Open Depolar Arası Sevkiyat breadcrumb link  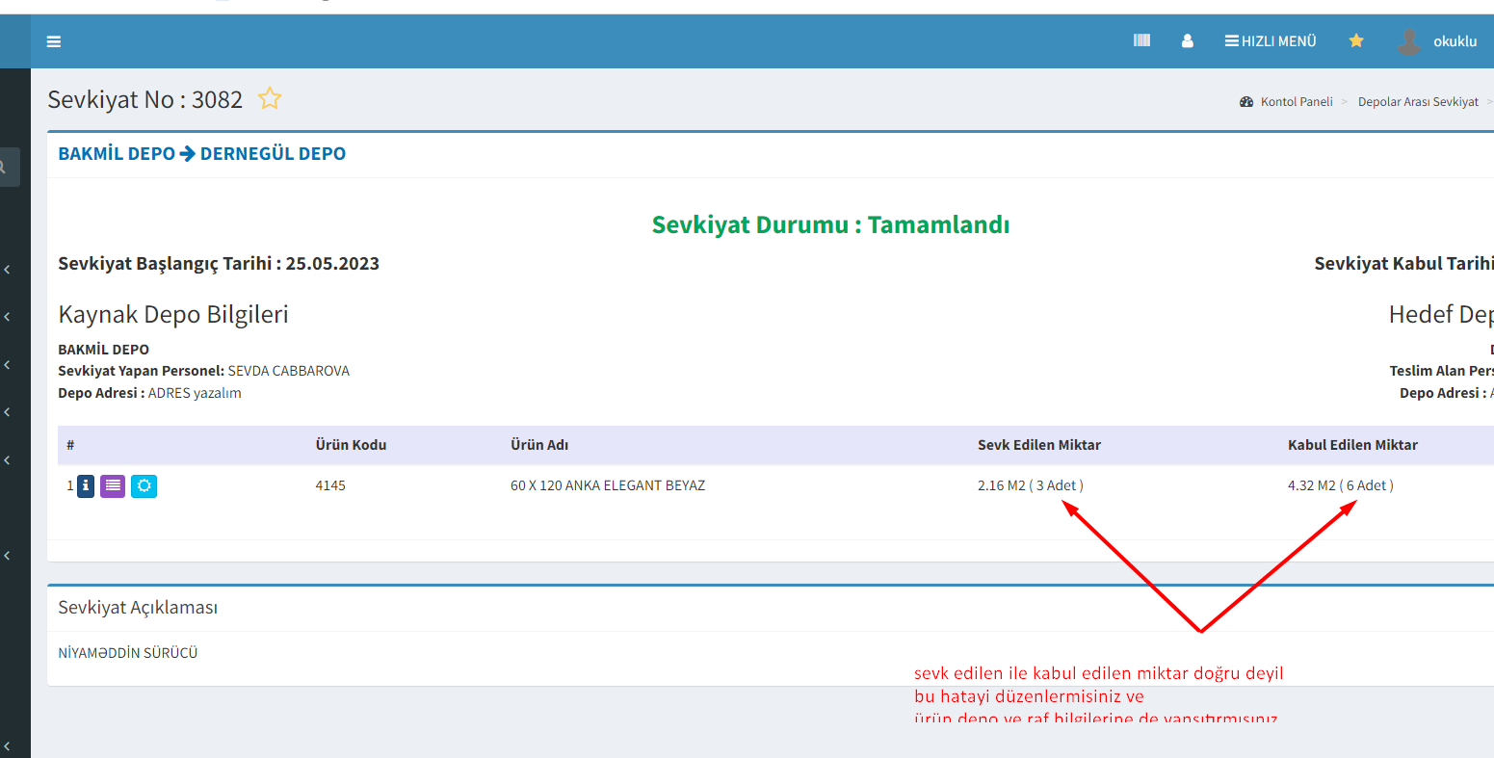pos(1417,102)
